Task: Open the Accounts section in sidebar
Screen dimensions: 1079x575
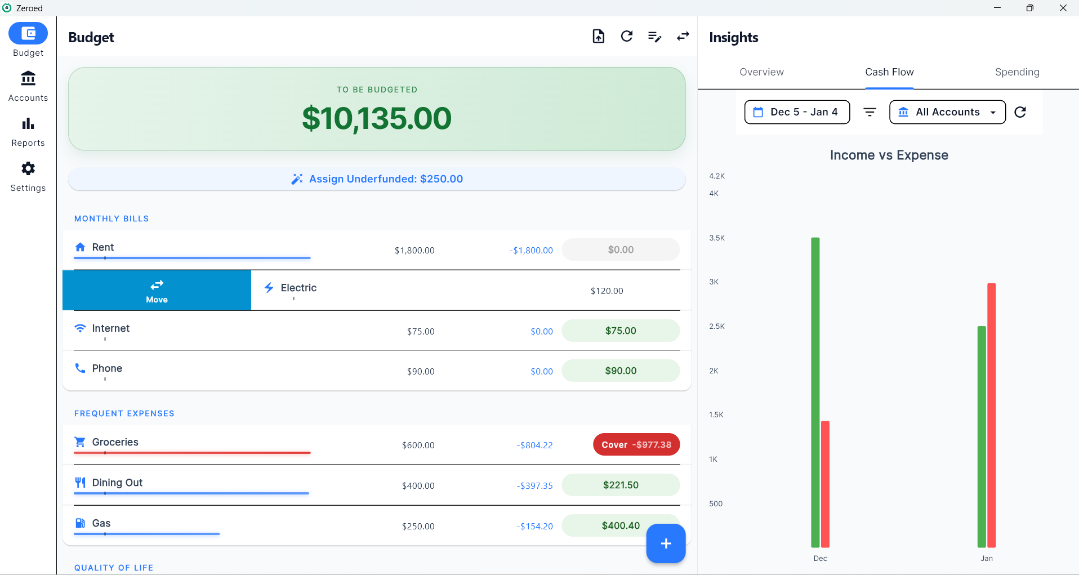Action: point(28,86)
